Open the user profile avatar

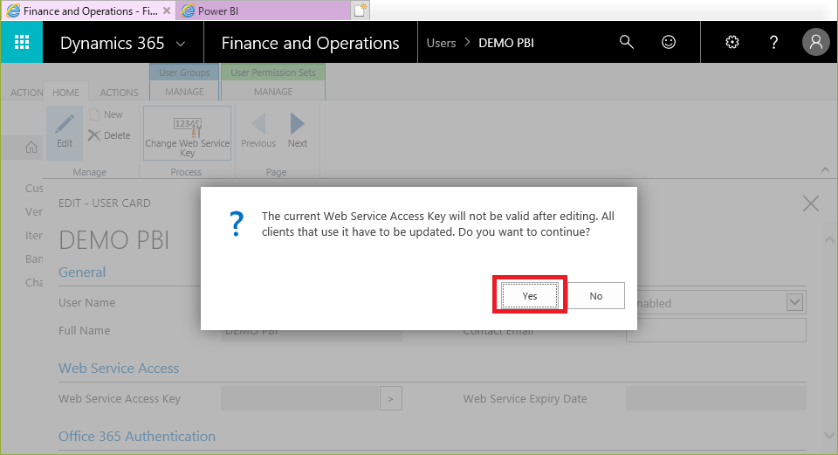(x=815, y=42)
